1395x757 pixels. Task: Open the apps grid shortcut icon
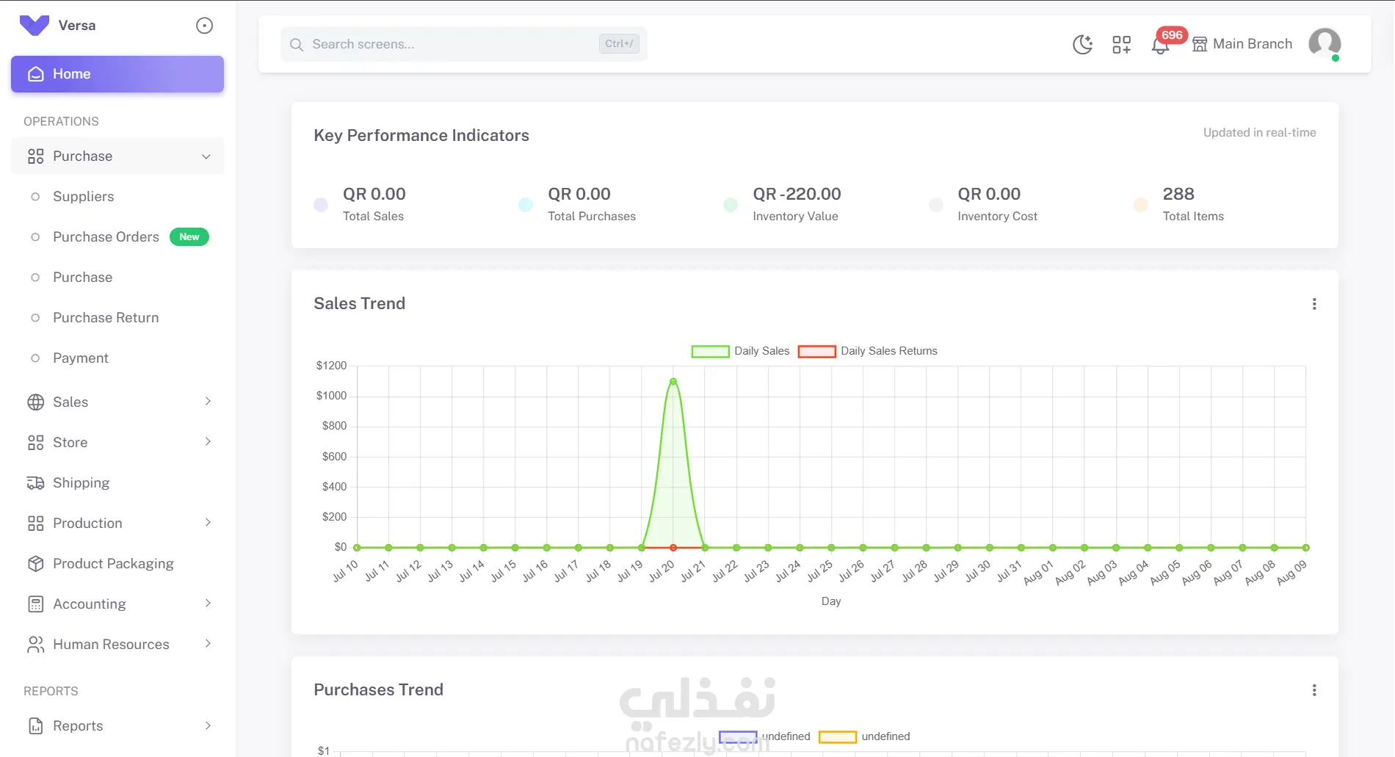pos(1121,45)
